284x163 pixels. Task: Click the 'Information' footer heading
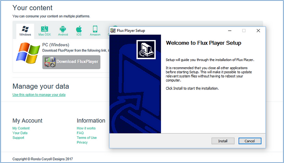[91, 121]
